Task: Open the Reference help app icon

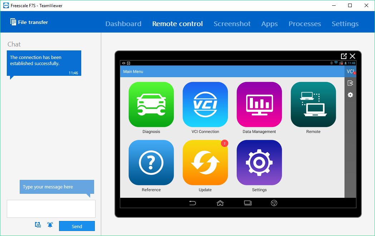Action: coord(151,163)
